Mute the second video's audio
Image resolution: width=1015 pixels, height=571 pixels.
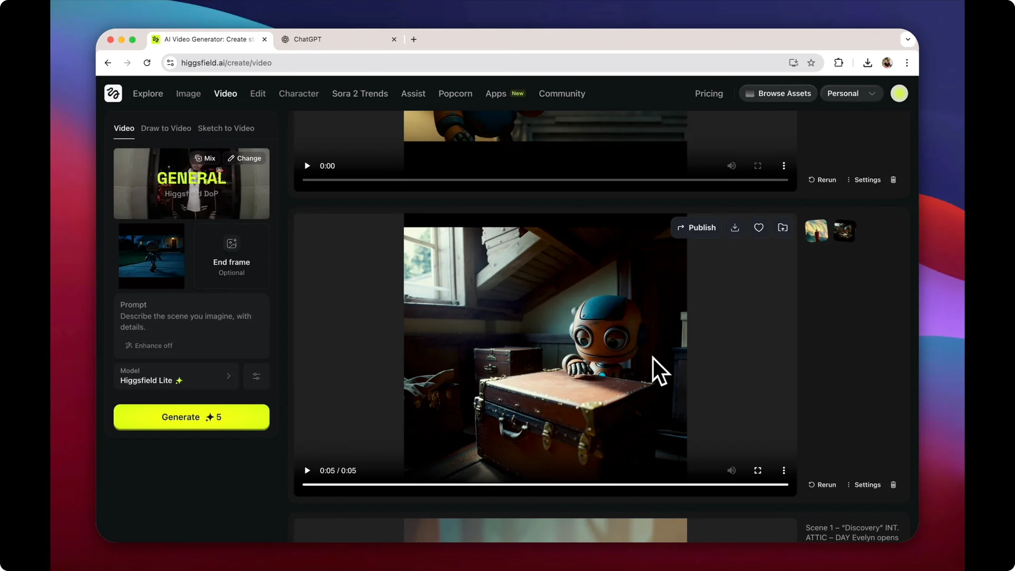731,470
